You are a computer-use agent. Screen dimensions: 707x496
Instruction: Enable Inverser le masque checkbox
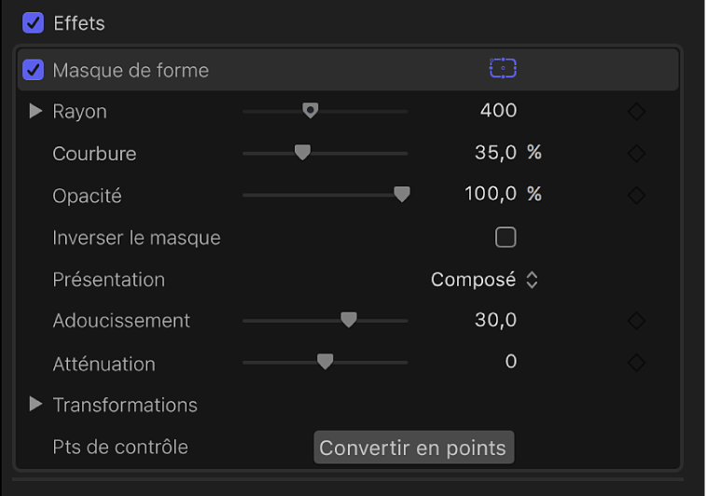coord(506,238)
